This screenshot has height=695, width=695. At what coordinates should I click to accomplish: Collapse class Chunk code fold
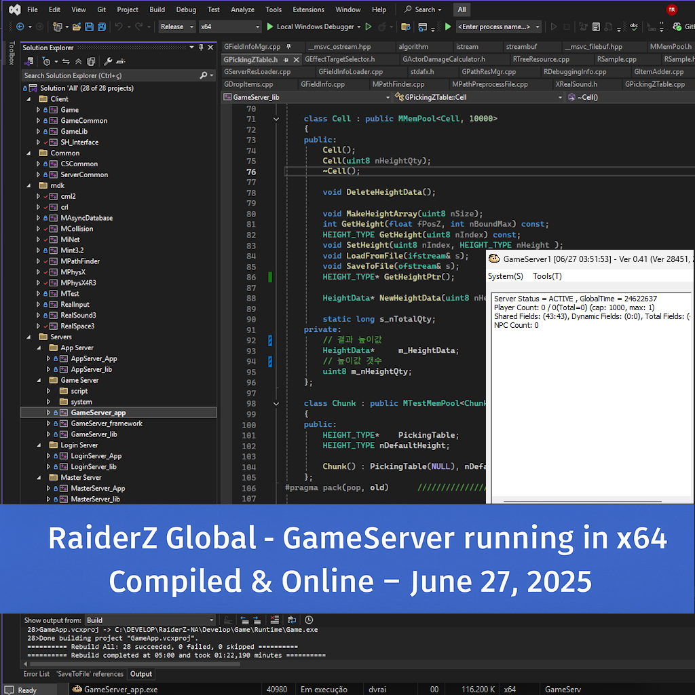(x=276, y=404)
